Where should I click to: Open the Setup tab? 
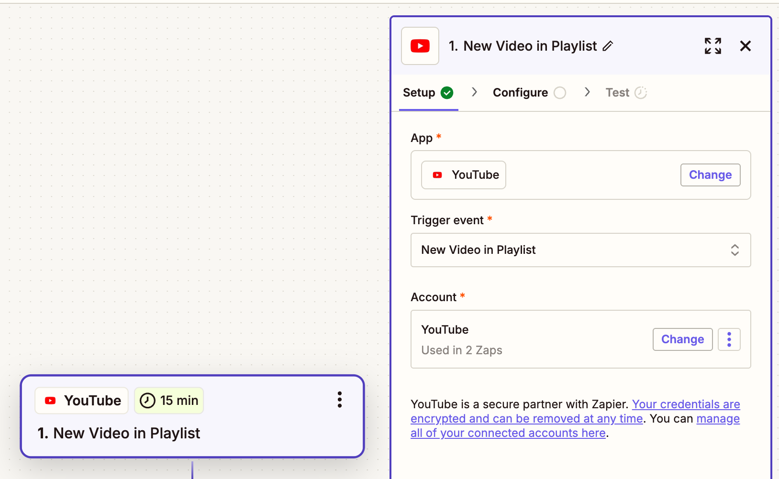(x=428, y=93)
